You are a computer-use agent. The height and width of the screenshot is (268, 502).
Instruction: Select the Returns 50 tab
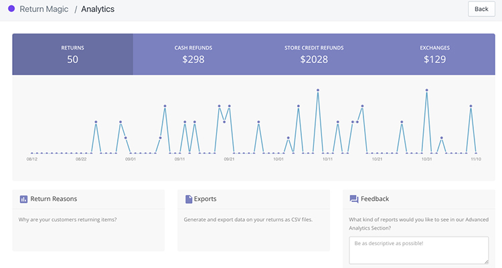pos(73,54)
